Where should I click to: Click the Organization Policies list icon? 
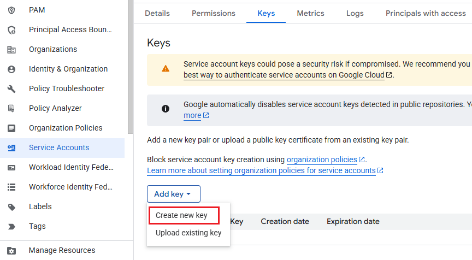[11, 128]
